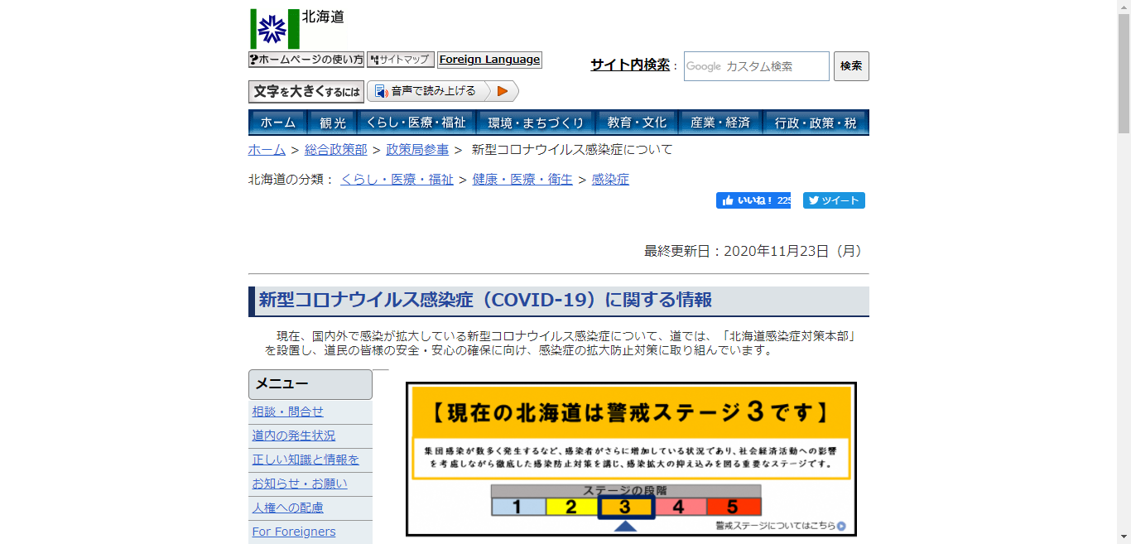This screenshot has width=1131, height=544.
Task: Click 警戒ステージについてはこちら link
Action: click(781, 525)
